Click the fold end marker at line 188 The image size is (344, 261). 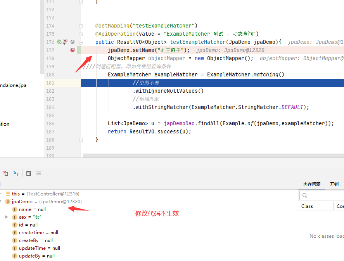[x=81, y=140]
